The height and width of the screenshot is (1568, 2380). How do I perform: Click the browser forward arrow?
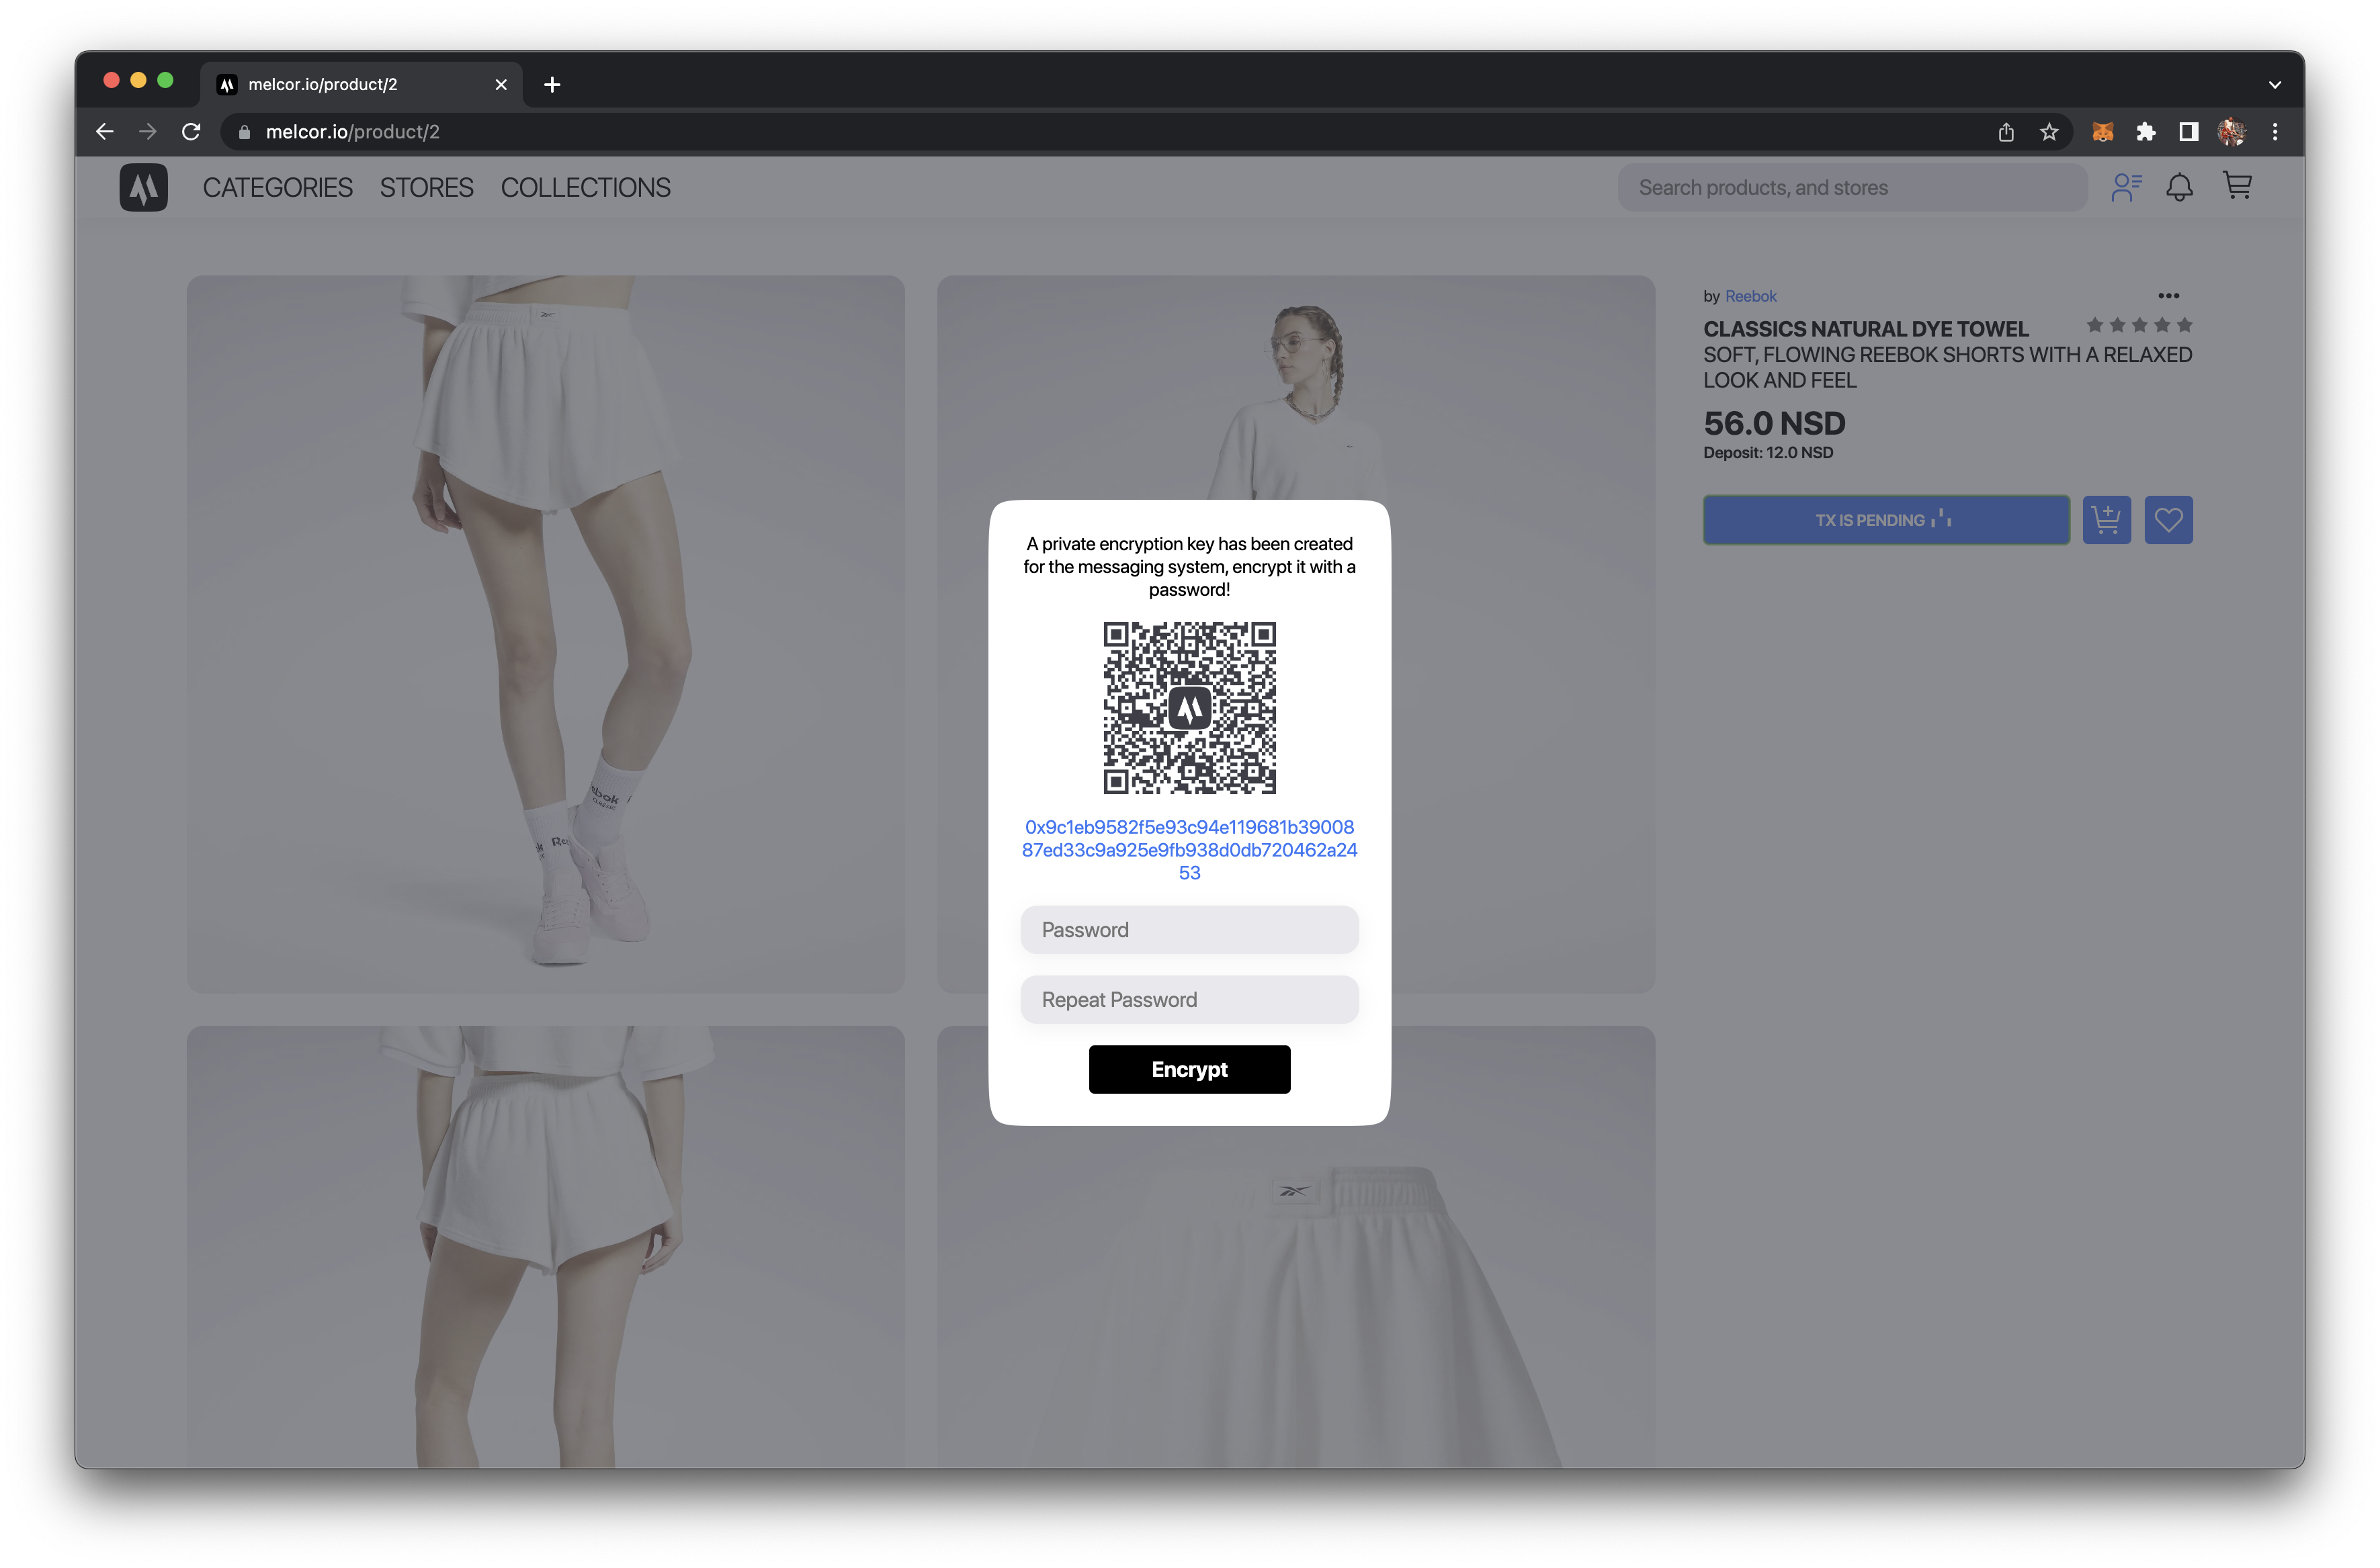tap(148, 132)
